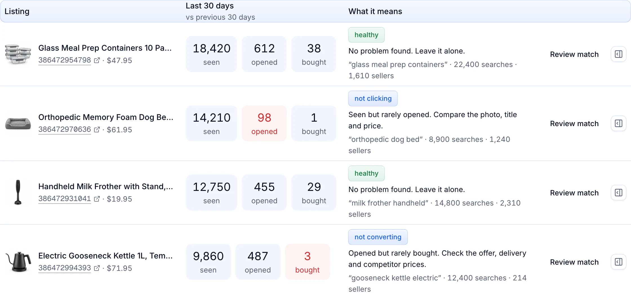Select the Glass Meal Prep Containers thumbnail
Image resolution: width=631 pixels, height=299 pixels.
click(x=18, y=54)
